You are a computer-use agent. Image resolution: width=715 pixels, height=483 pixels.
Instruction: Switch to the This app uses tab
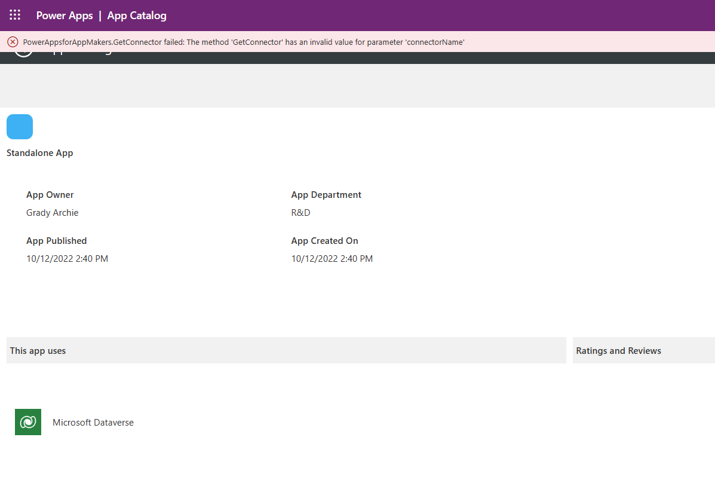click(x=38, y=350)
